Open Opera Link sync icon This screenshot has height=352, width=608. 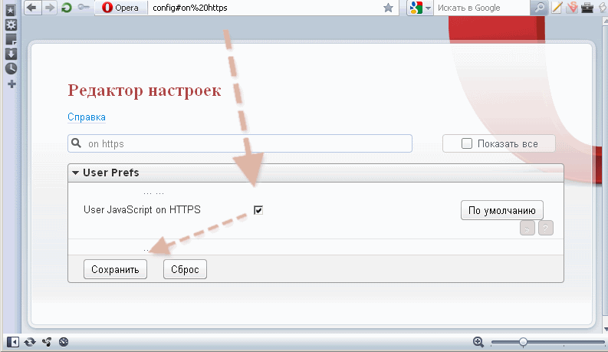click(30, 342)
